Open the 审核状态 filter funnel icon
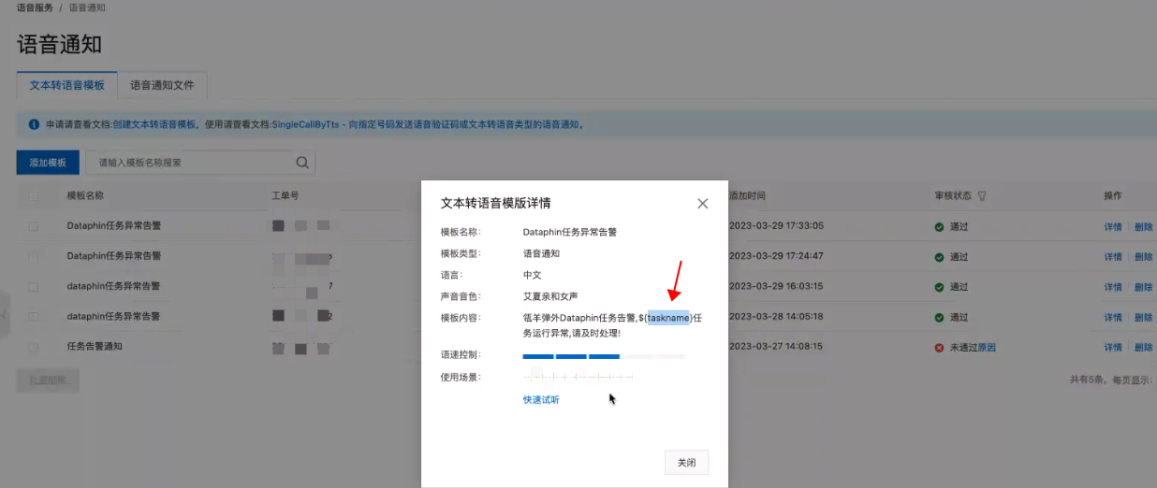This screenshot has height=488, width=1157. (x=982, y=196)
